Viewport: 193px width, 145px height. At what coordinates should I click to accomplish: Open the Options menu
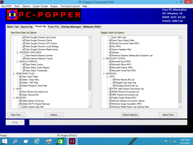point(26,6)
